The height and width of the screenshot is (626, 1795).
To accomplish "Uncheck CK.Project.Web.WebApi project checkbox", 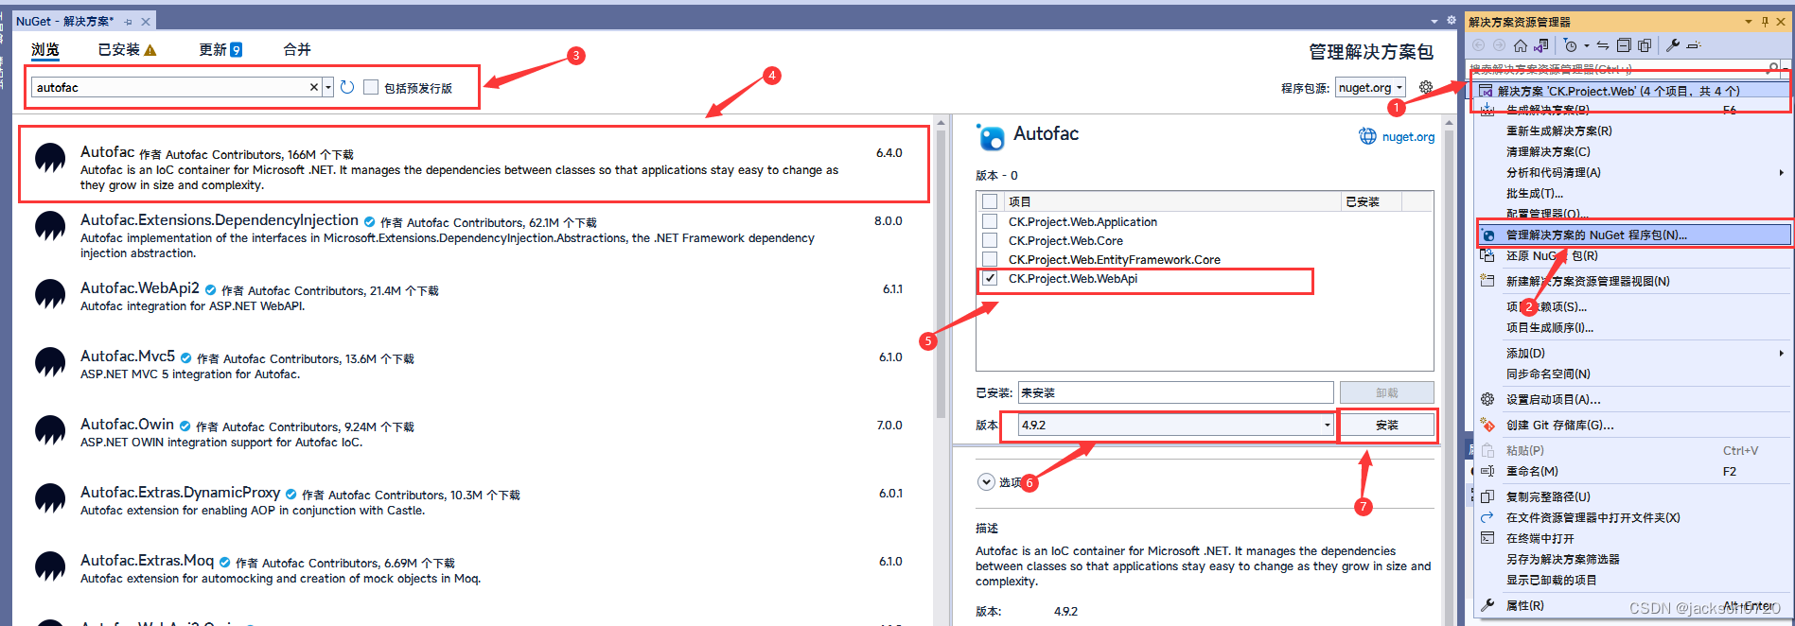I will (990, 278).
